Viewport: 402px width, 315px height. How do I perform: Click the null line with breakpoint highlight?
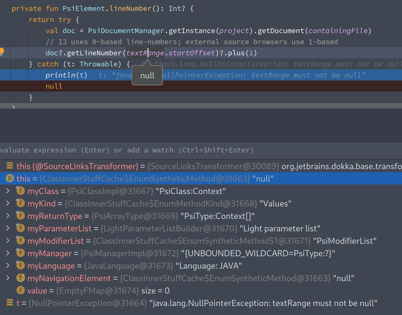click(201, 86)
